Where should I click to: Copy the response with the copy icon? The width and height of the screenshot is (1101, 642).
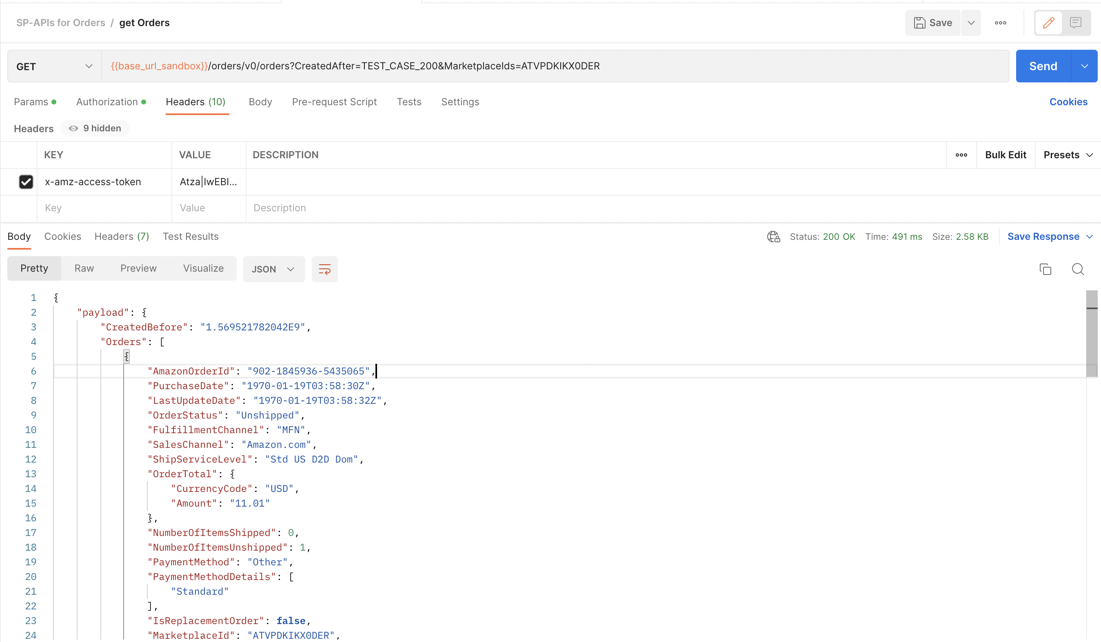click(x=1045, y=270)
